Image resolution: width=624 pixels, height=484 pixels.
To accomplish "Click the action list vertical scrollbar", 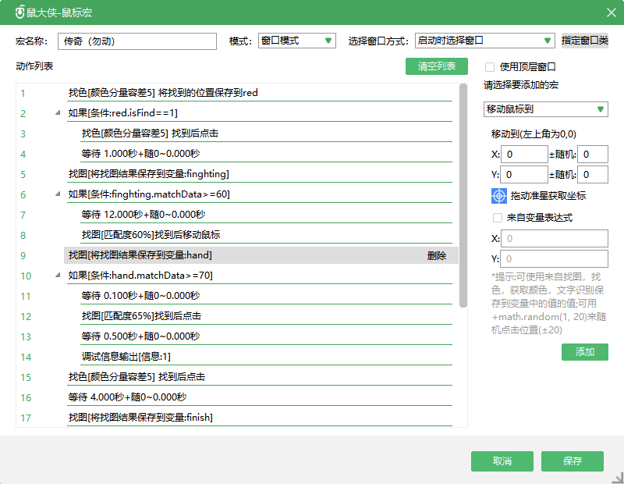I will tap(463, 195).
